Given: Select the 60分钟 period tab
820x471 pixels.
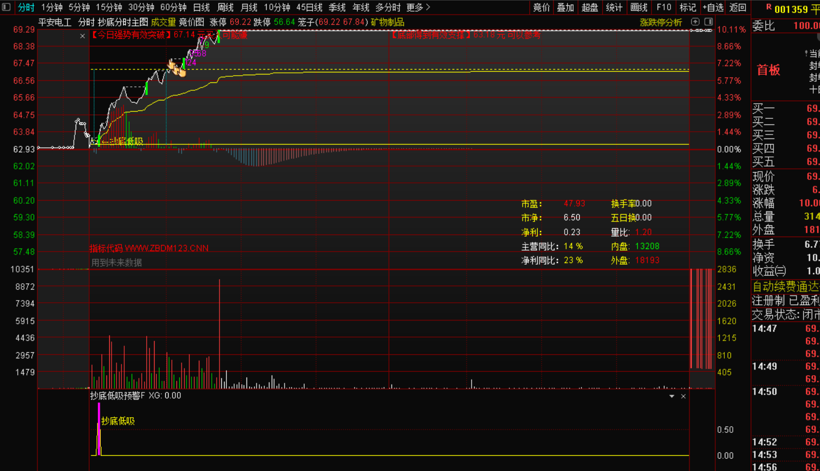Looking at the screenshot, I should (x=173, y=7).
